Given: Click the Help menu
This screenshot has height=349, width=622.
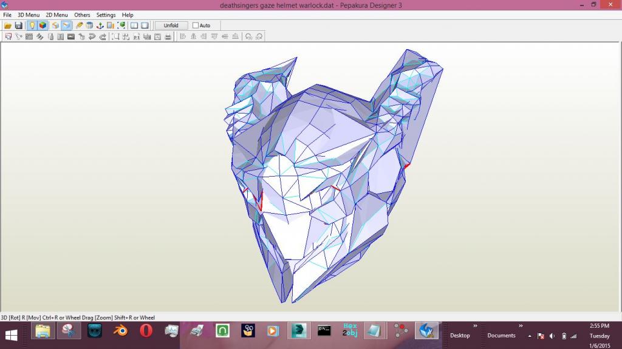Looking at the screenshot, I should click(128, 15).
